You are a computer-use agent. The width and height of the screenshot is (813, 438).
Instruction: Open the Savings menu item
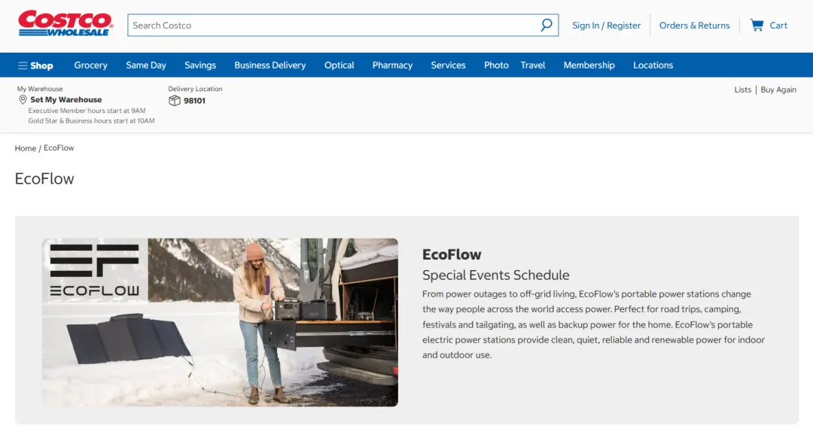(x=200, y=65)
